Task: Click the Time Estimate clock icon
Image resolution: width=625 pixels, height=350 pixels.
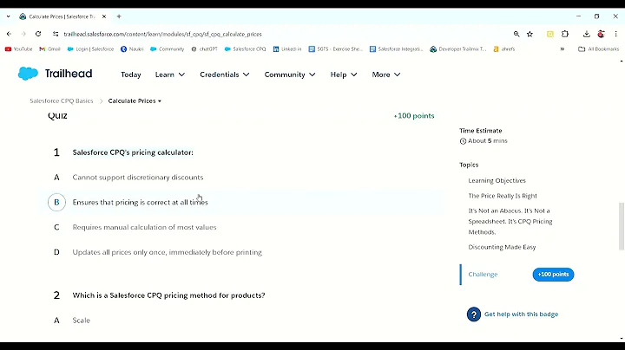Action: (463, 141)
